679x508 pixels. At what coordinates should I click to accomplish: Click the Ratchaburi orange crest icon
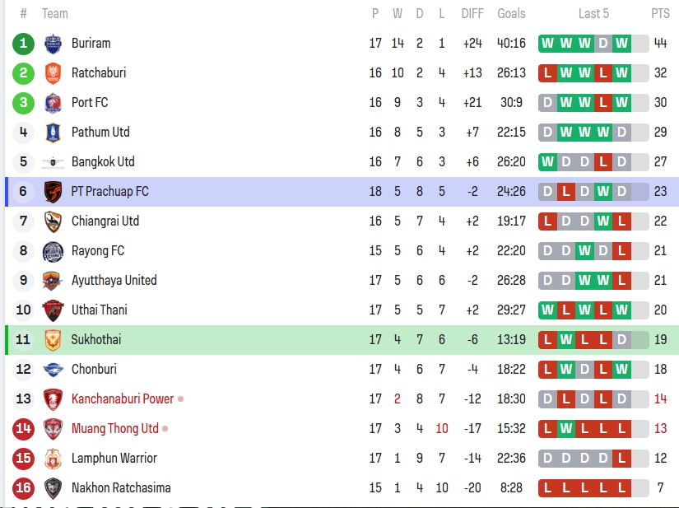tap(53, 73)
